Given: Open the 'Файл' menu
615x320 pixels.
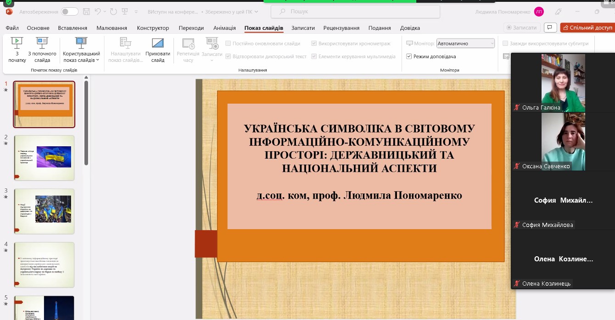Looking at the screenshot, I should (x=12, y=28).
